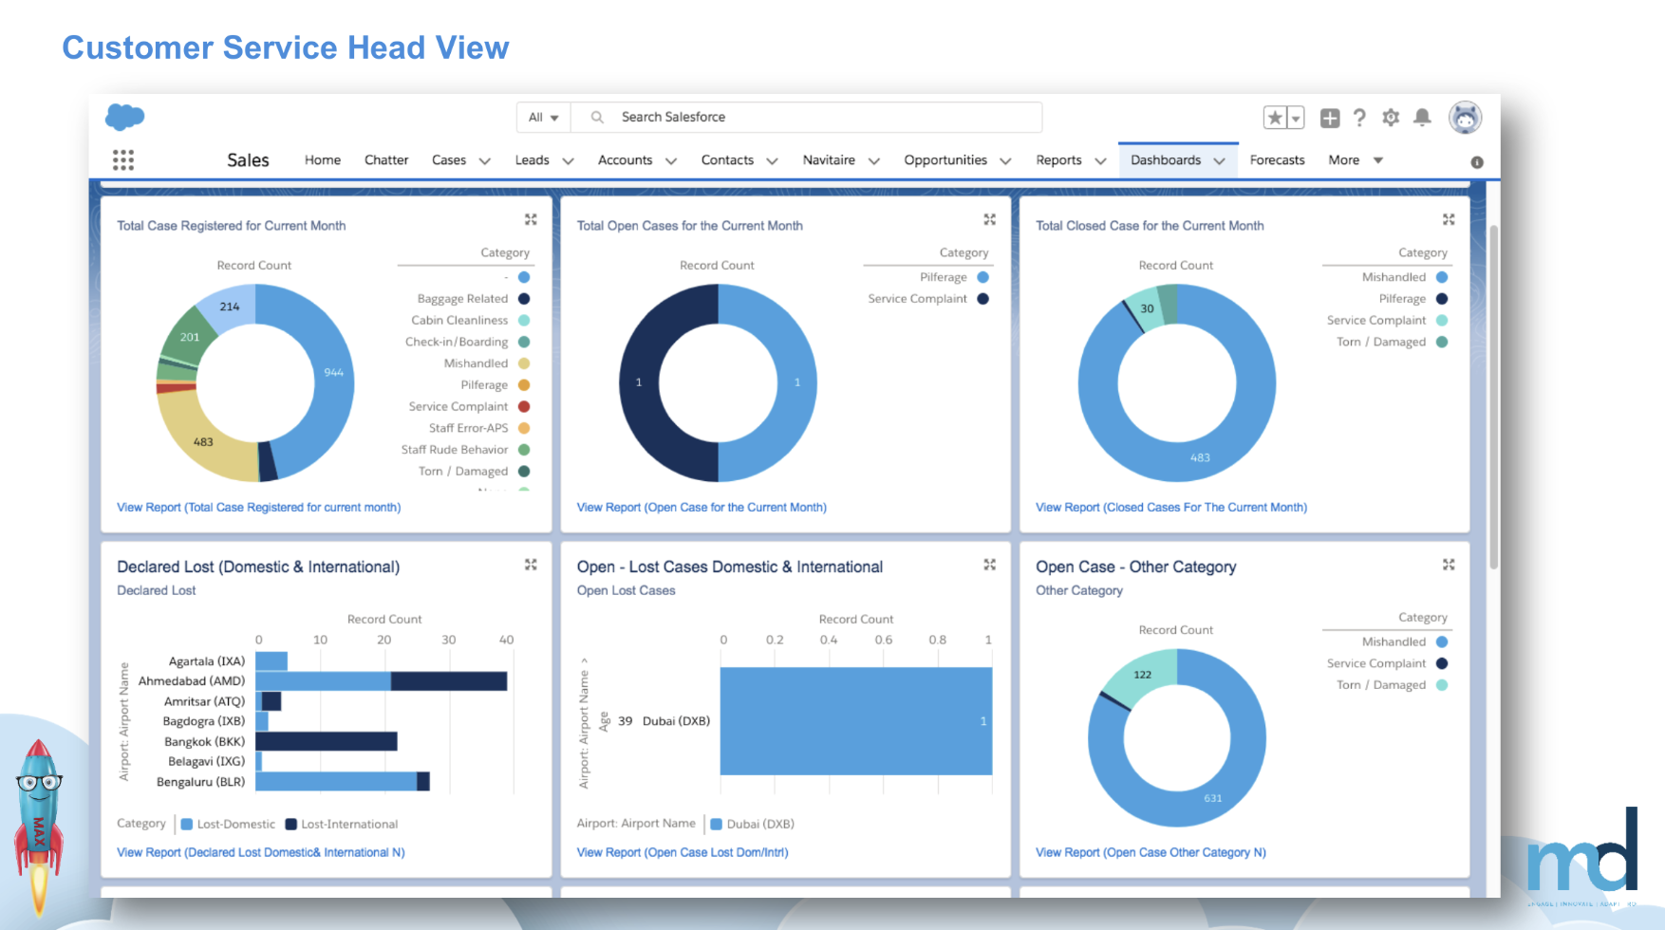Click the Favorites star icon
The image size is (1665, 930).
coord(1275,118)
